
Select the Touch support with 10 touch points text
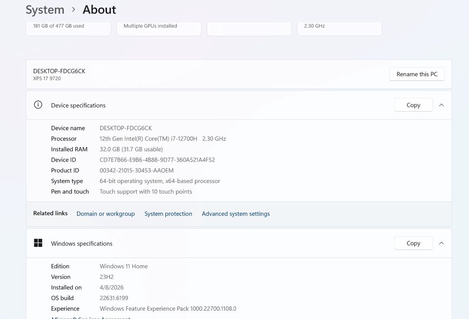point(145,192)
